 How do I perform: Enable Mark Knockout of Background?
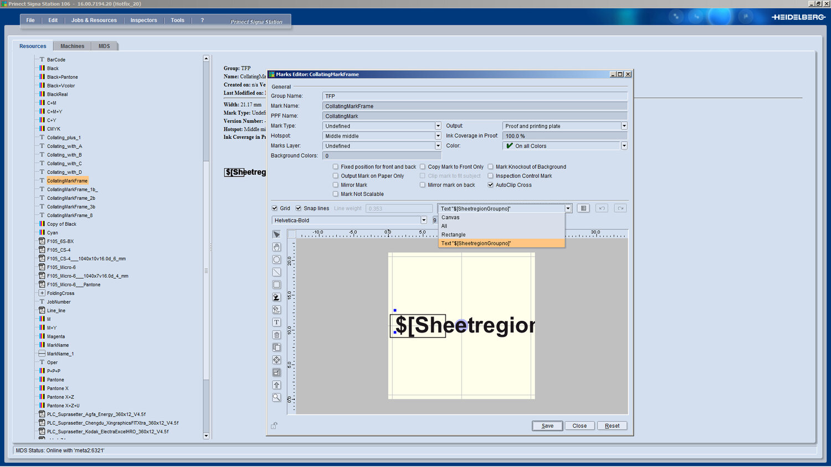tap(490, 167)
